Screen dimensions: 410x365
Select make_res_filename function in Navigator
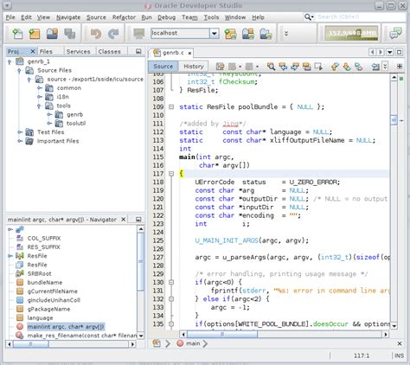coord(82,336)
